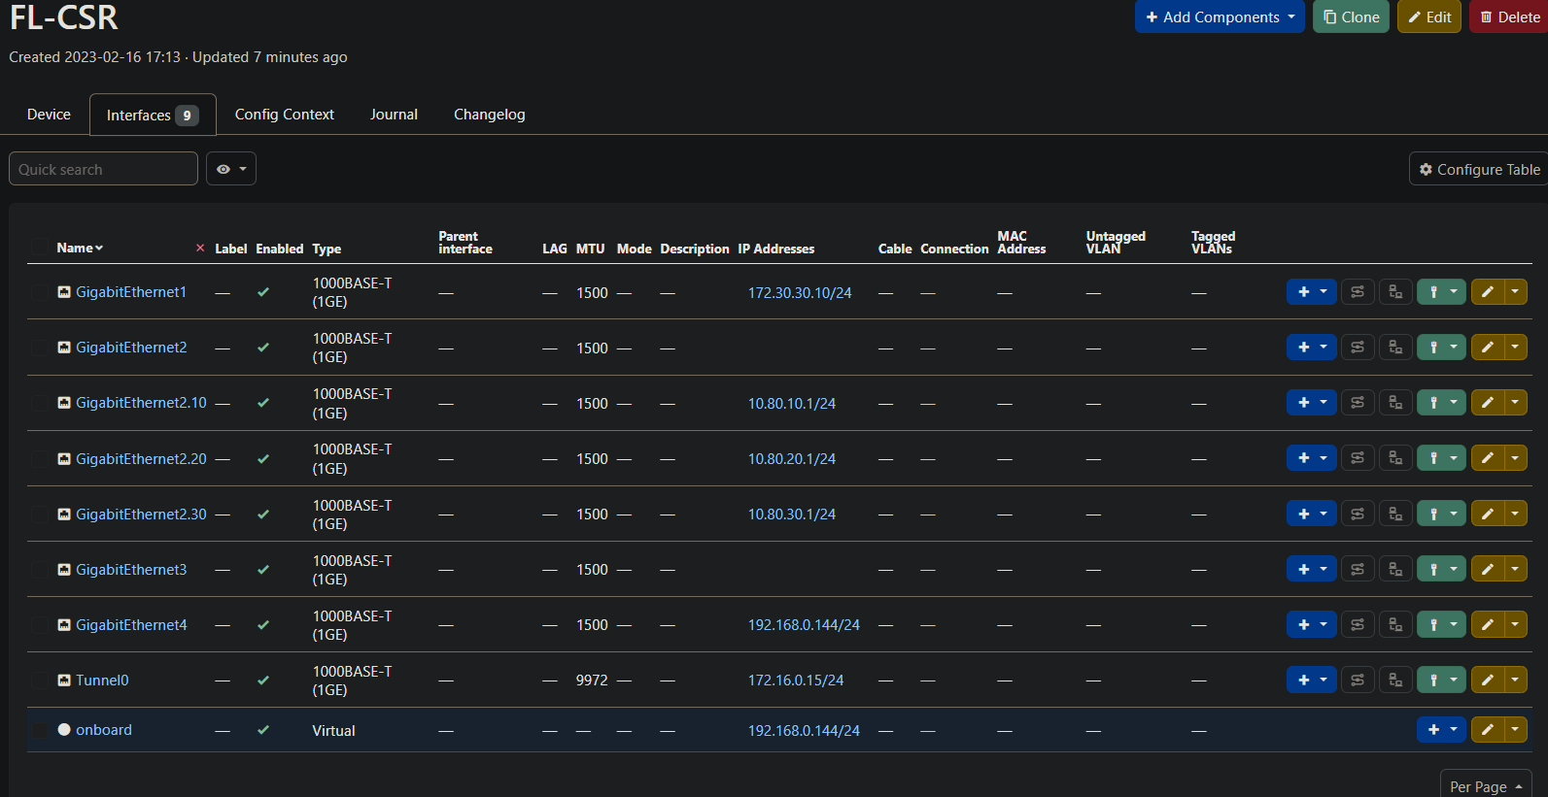1548x797 pixels.
Task: Click the trace icon for GigabitEthernet4
Action: pyautogui.click(x=1358, y=624)
